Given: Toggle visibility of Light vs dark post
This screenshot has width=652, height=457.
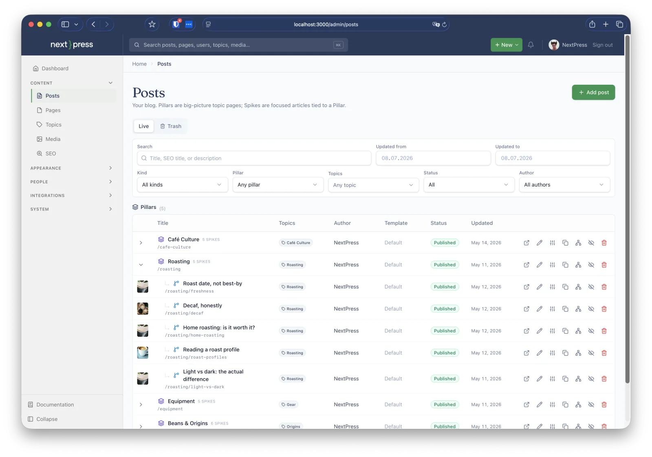Looking at the screenshot, I should 591,379.
